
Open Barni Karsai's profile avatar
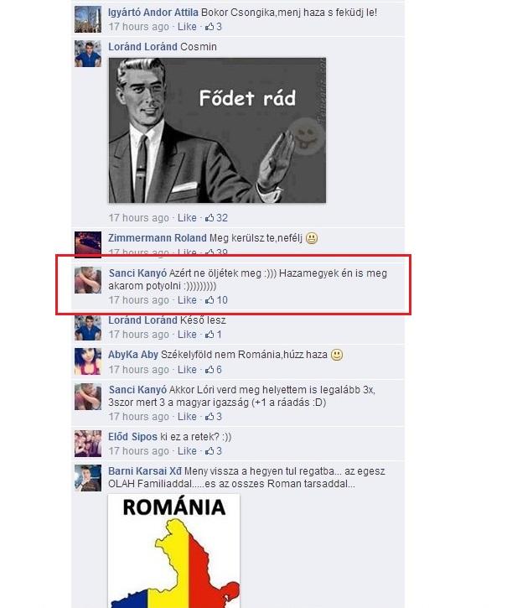coord(88,478)
